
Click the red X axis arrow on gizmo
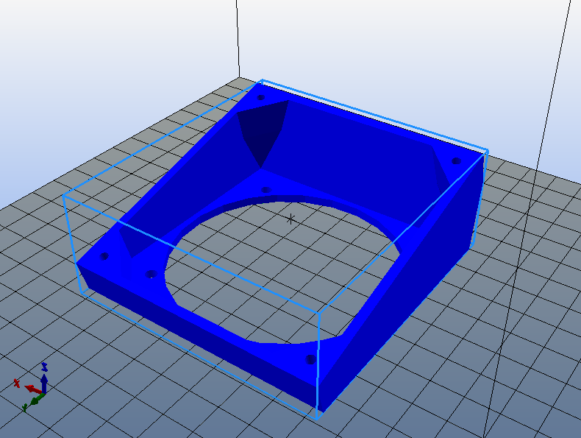33,389
